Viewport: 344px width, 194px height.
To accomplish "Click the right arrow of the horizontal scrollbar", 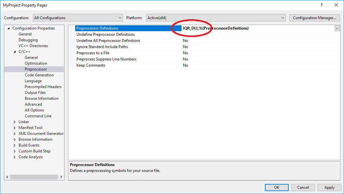I will click(61, 177).
